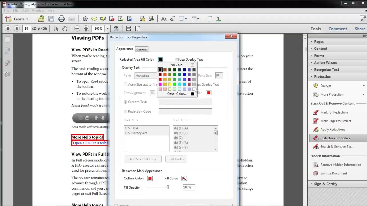Choose the typewriter text T icon
The width and height of the screenshot is (367, 206).
click(x=219, y=19)
